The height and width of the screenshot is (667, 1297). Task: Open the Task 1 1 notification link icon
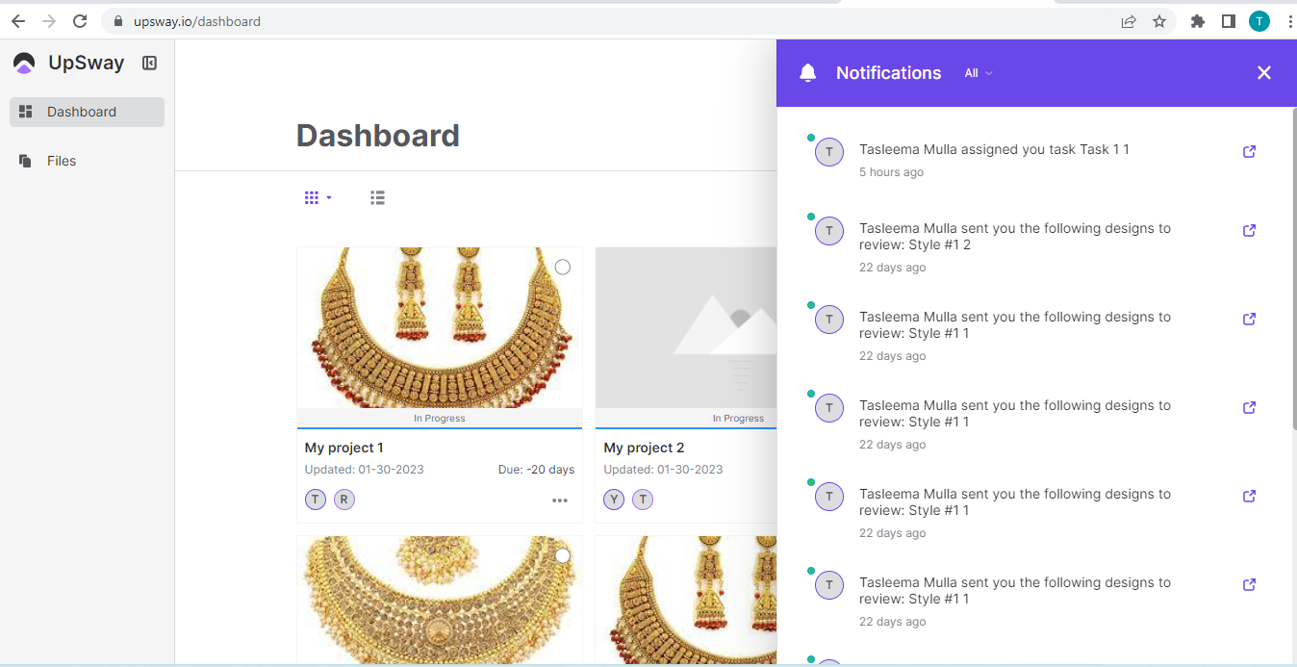(x=1249, y=151)
